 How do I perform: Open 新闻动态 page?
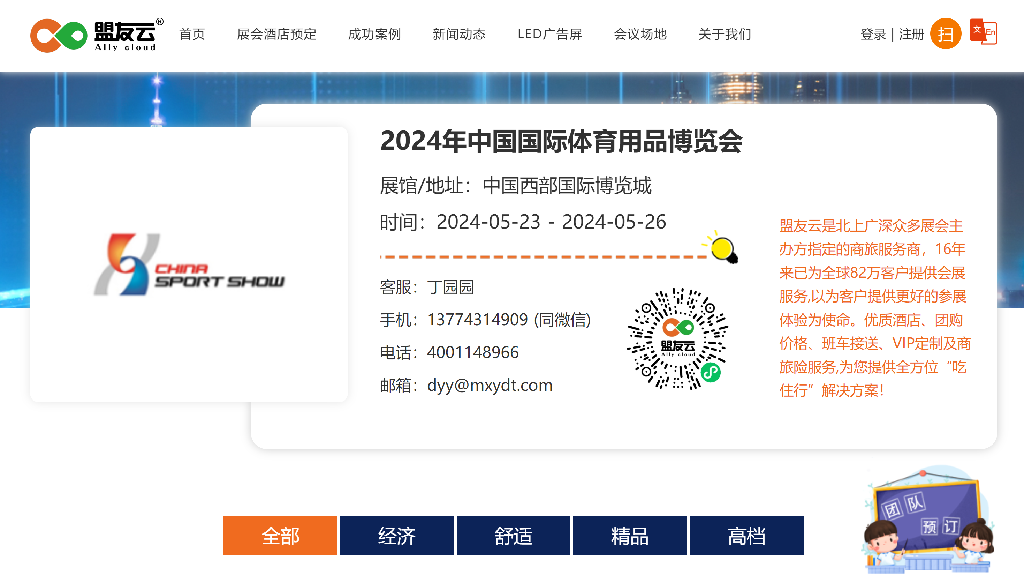[x=459, y=34]
